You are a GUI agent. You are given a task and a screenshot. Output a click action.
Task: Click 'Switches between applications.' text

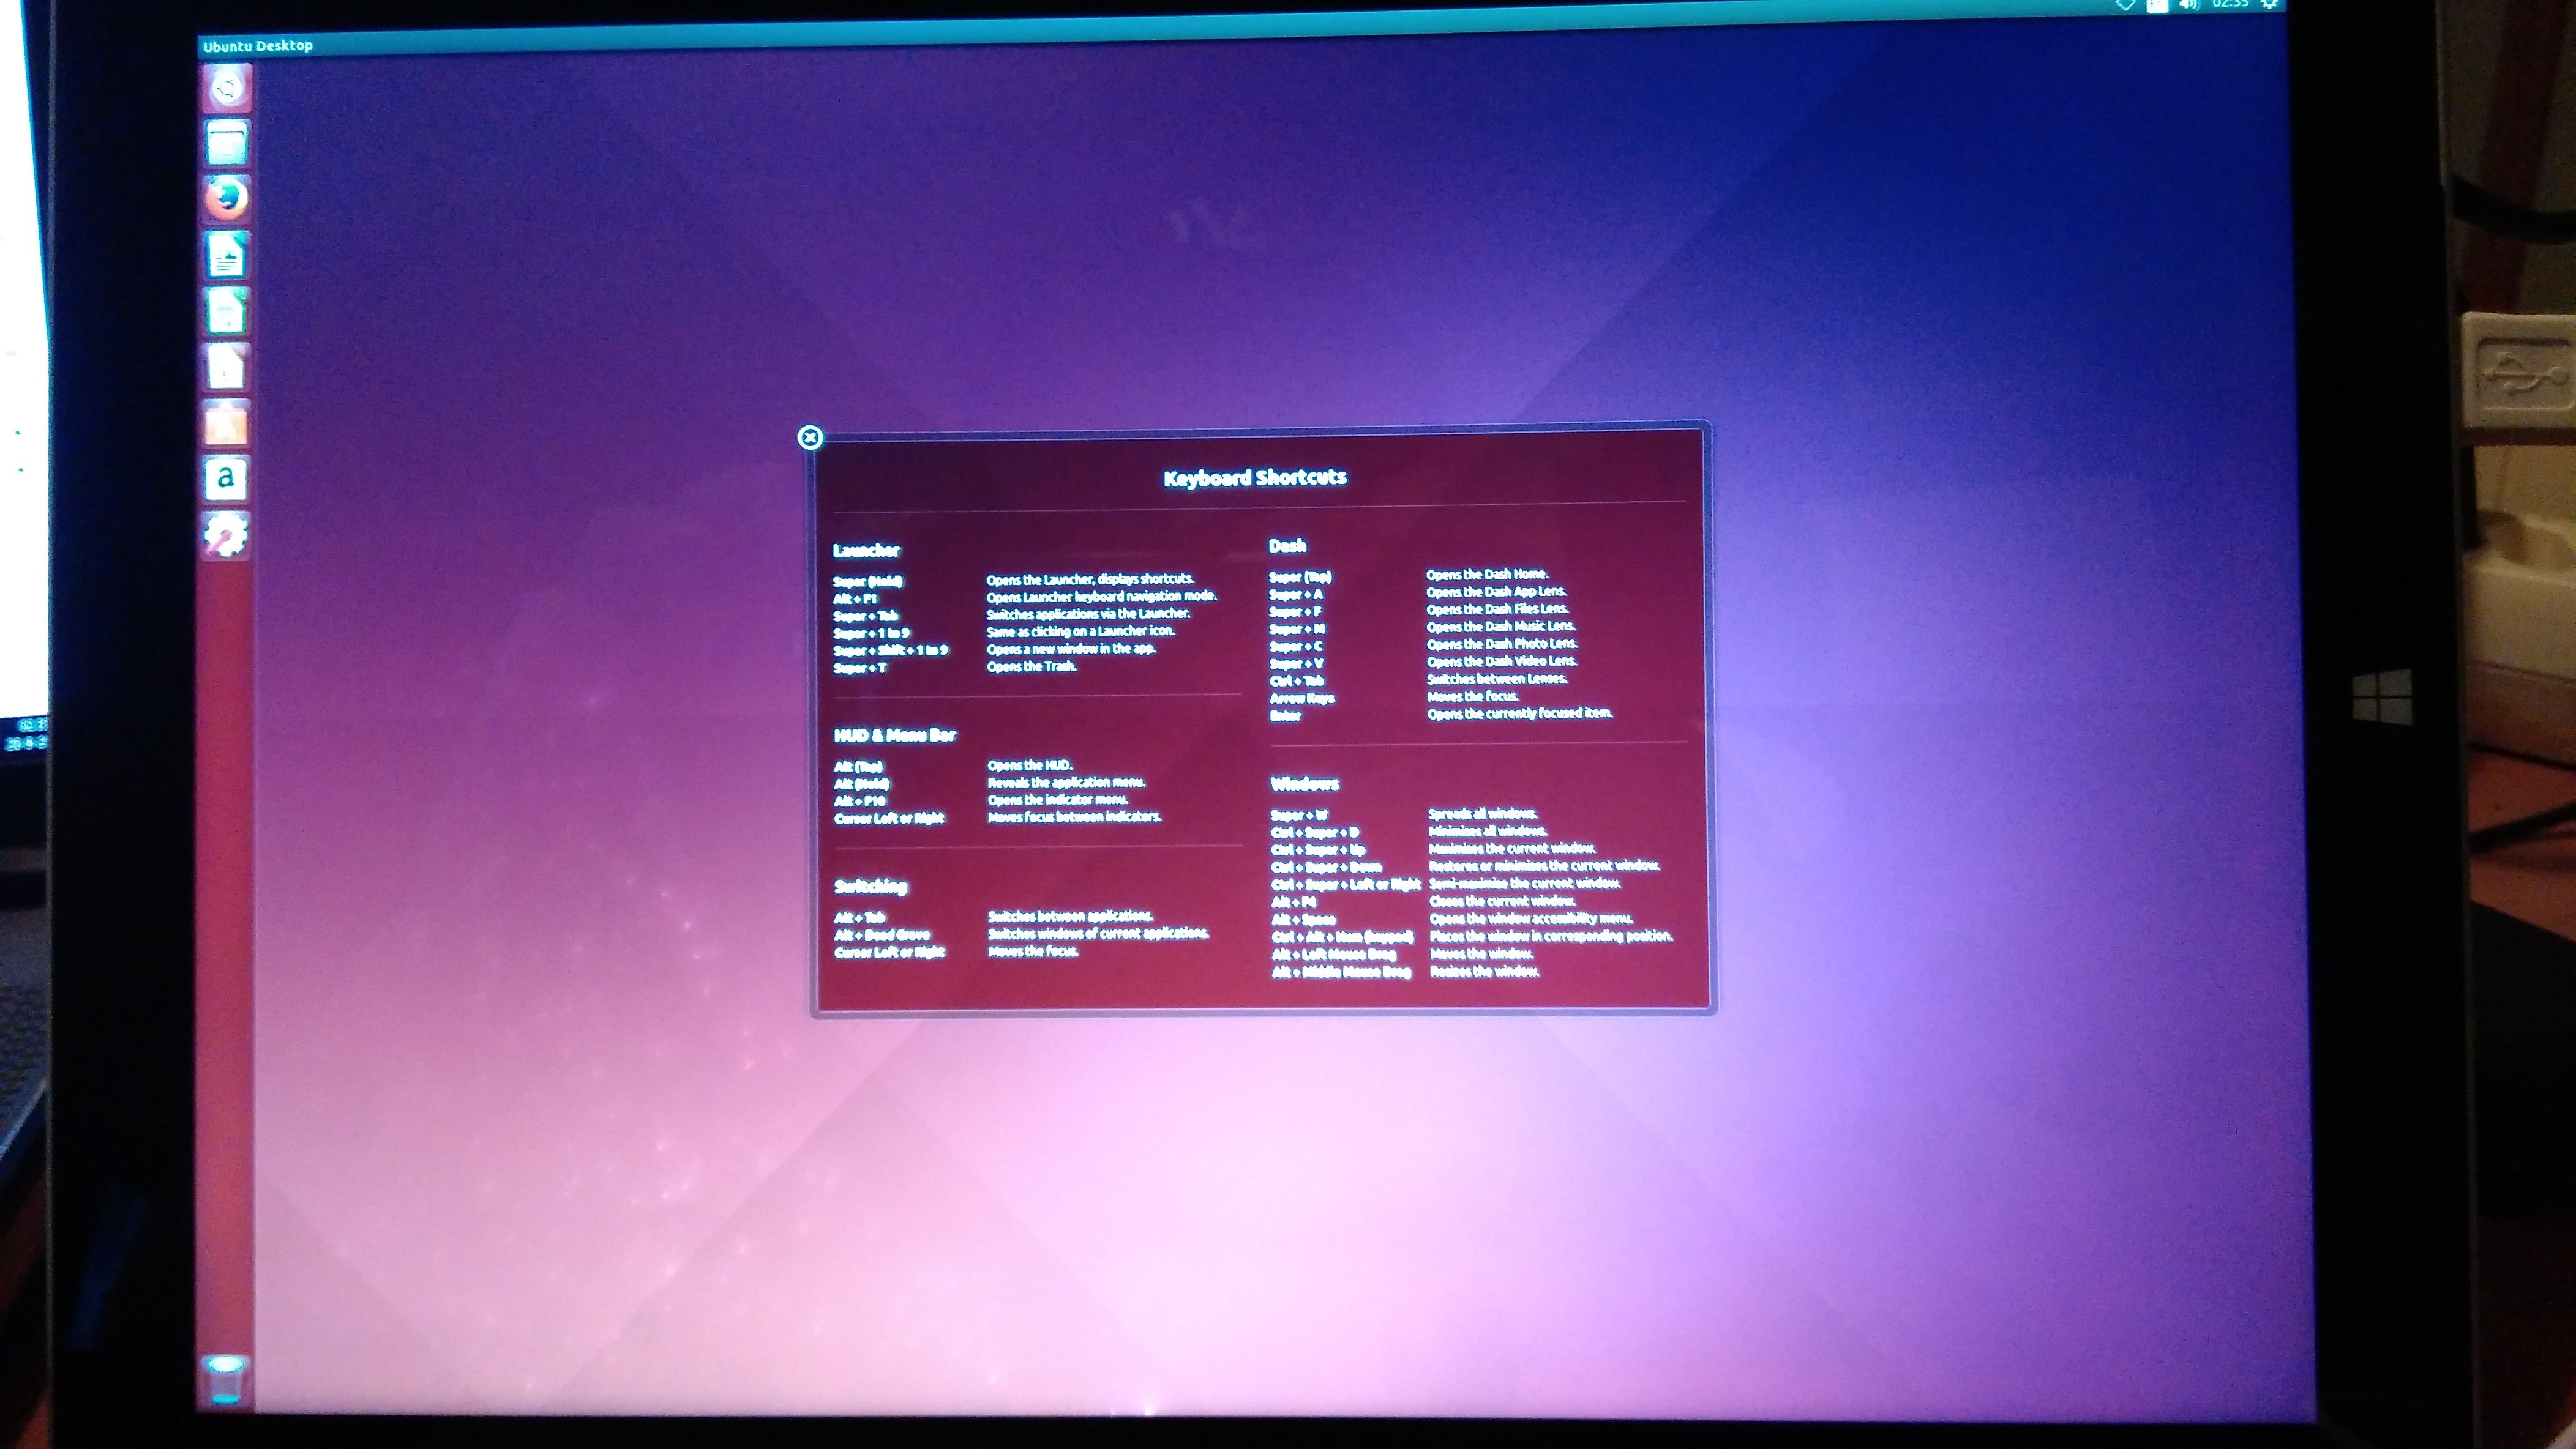(1071, 917)
